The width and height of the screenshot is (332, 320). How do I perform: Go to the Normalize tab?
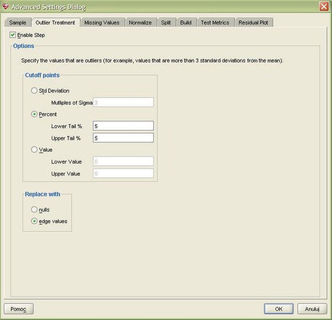pos(140,22)
